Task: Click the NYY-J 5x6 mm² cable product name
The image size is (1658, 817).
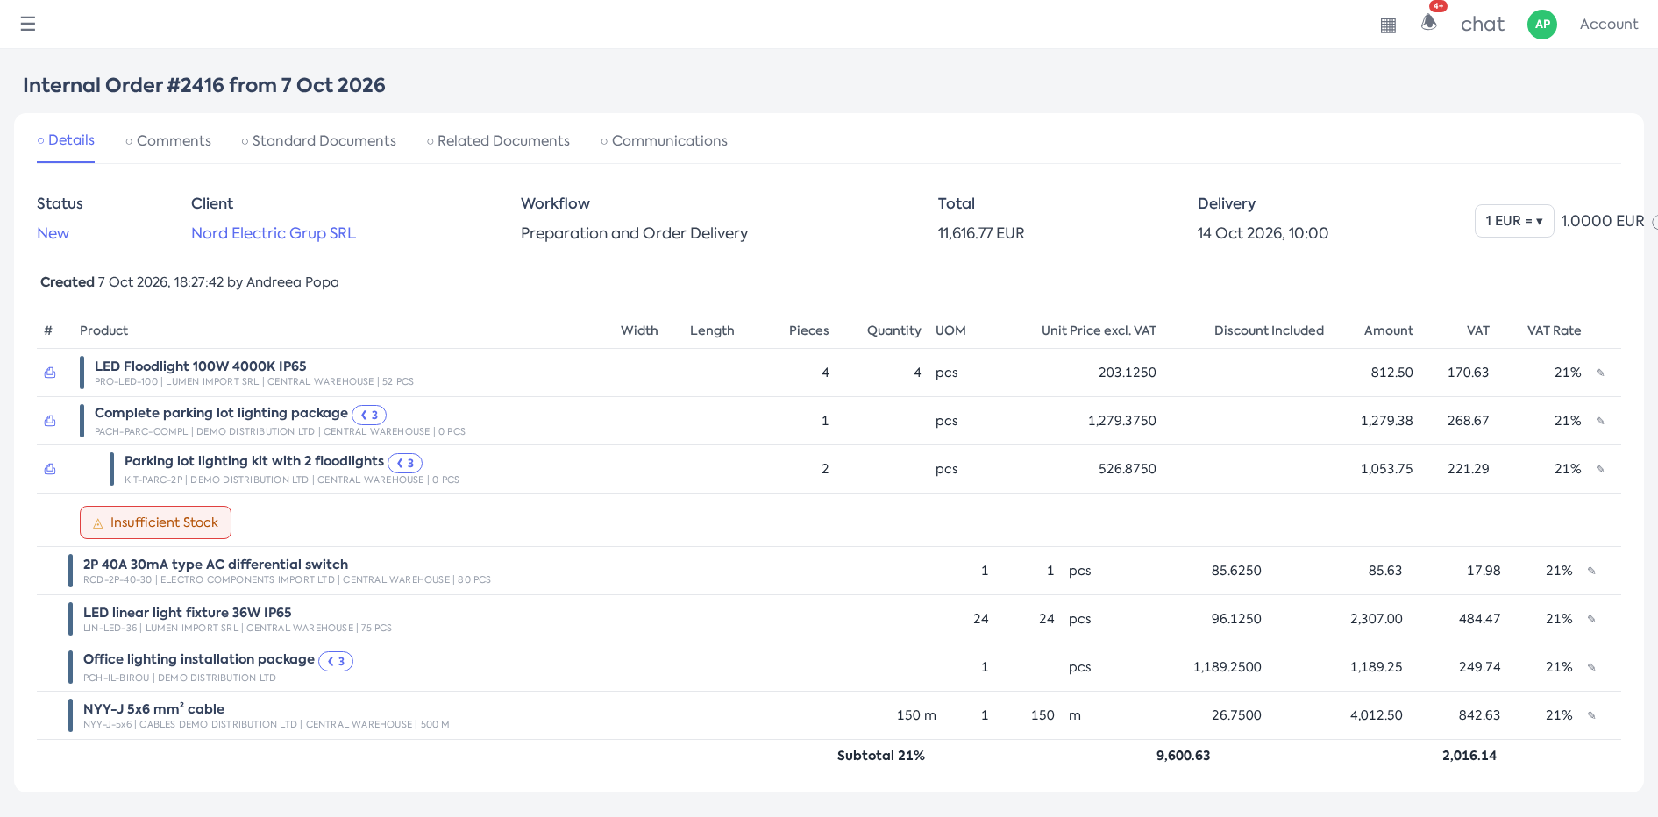Action: point(153,708)
